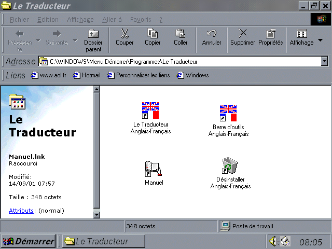Open the Windows link in the Liens bar
The width and height of the screenshot is (332, 249).
point(192,75)
